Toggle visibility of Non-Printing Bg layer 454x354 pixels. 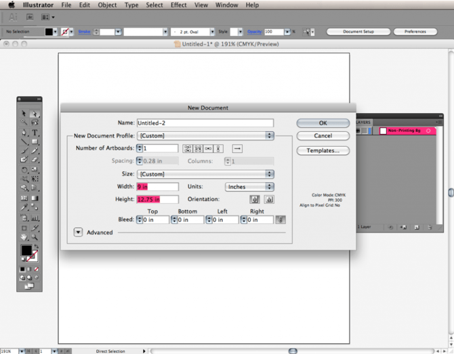coord(358,131)
